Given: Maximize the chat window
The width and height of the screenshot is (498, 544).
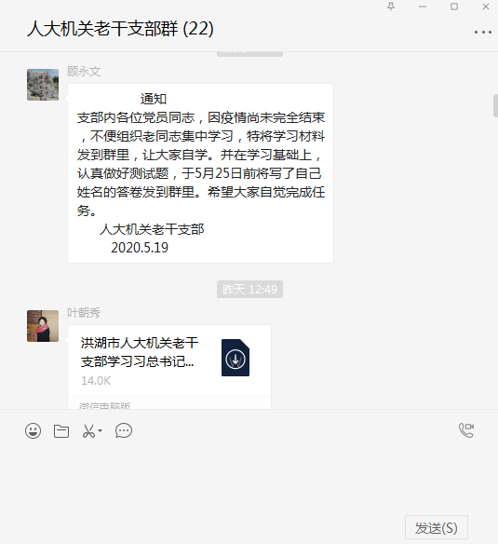Looking at the screenshot, I should [454, 7].
